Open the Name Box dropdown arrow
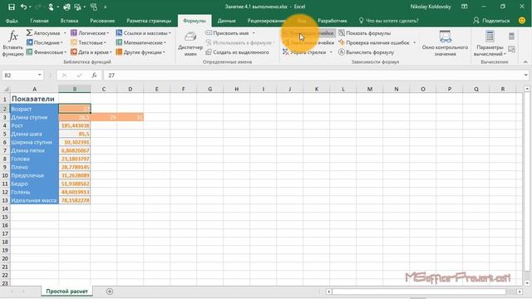This screenshot has width=532, height=299. point(40,76)
